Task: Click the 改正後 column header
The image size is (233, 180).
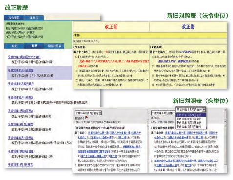Action: 188,27
